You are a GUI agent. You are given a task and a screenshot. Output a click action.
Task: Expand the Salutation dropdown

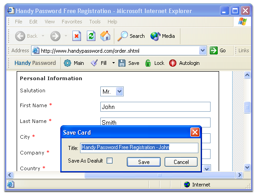[120, 91]
